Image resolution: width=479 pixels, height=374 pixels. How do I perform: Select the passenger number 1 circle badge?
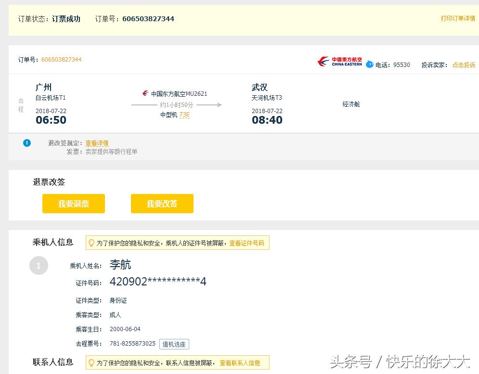click(x=39, y=265)
